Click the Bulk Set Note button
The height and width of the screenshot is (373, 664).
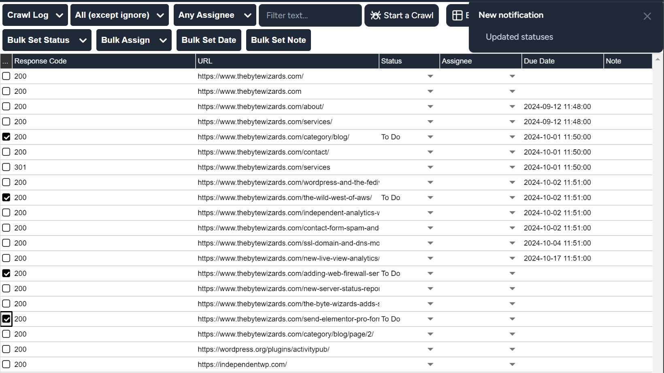[278, 40]
